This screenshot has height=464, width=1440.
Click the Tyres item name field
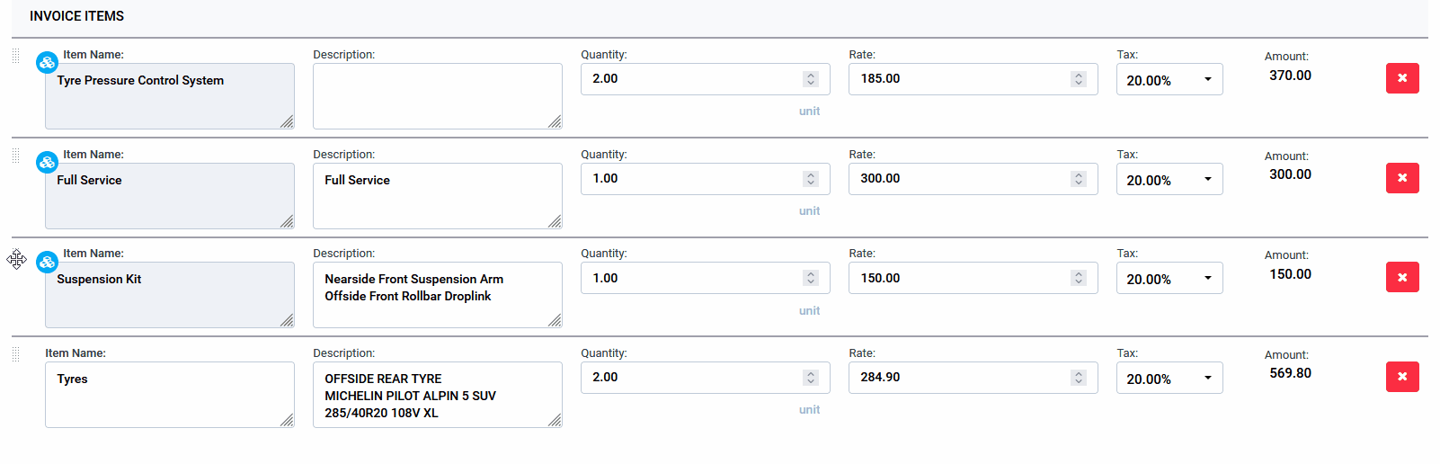169,394
